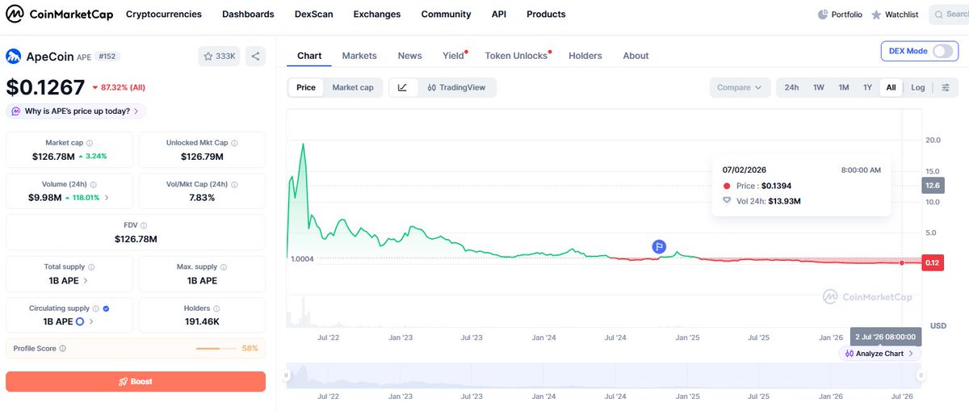This screenshot has height=411, width=969.
Task: Click the circulating supply progress ring icon
Action: click(x=80, y=321)
